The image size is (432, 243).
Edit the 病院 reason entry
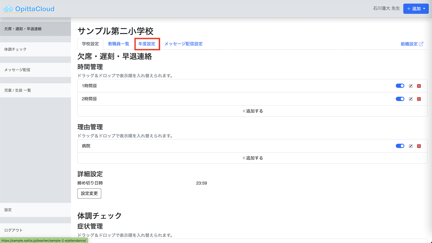coord(411,146)
